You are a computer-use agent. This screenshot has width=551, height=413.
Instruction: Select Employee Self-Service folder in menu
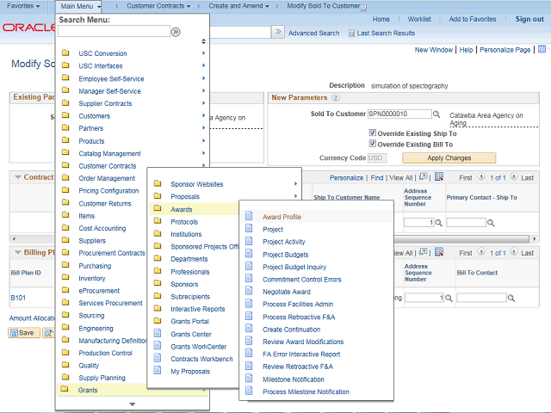111,78
